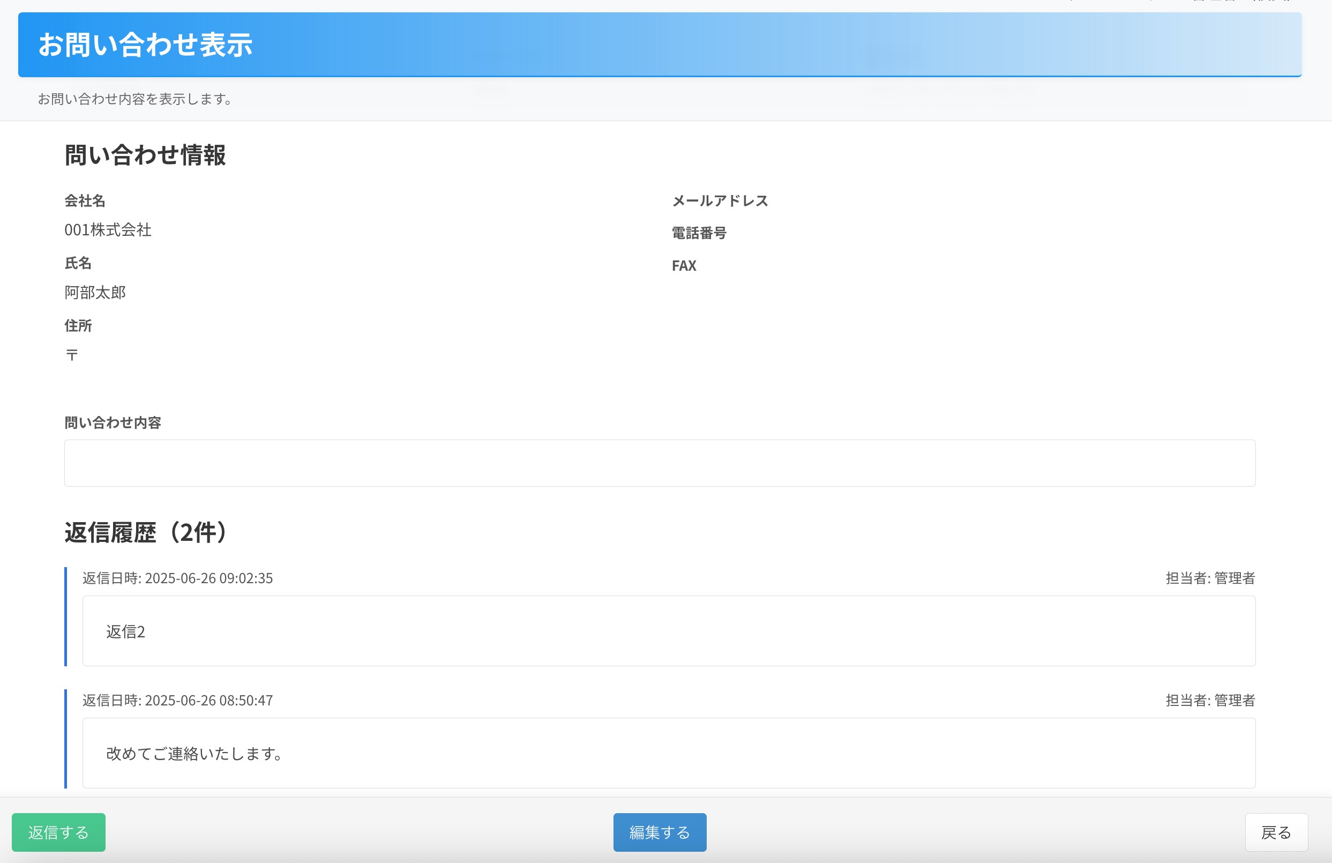Click reply timestamp 2025-06-26 08:50:47

point(208,700)
